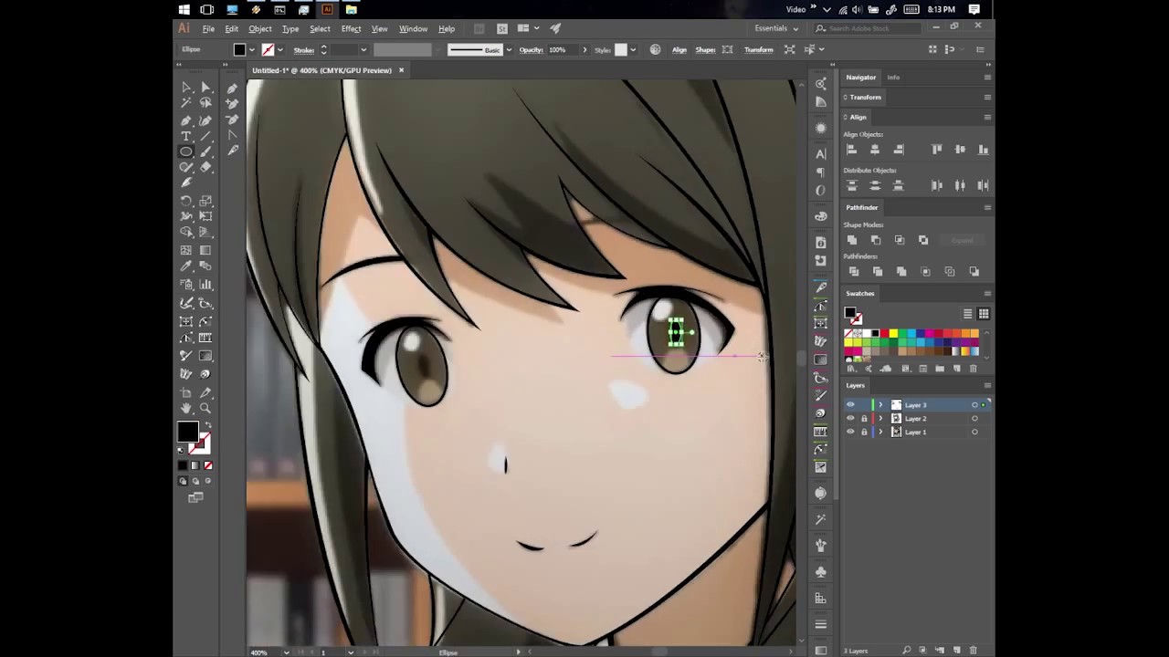Click the Layer 3 thumbnail
The image size is (1169, 657).
(896, 404)
